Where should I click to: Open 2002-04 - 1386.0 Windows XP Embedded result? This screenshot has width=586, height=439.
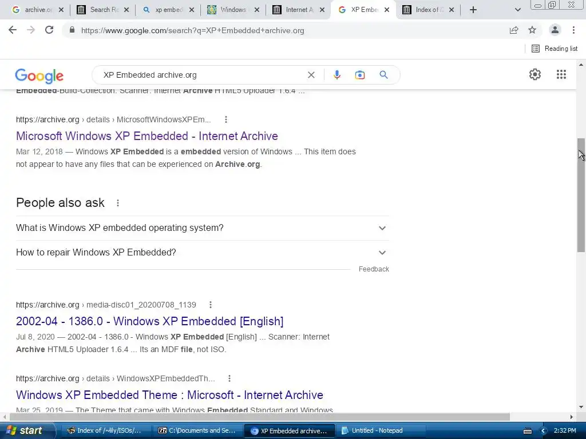point(149,321)
